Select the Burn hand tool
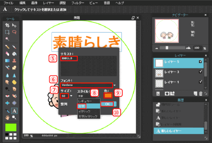 pos(14,89)
